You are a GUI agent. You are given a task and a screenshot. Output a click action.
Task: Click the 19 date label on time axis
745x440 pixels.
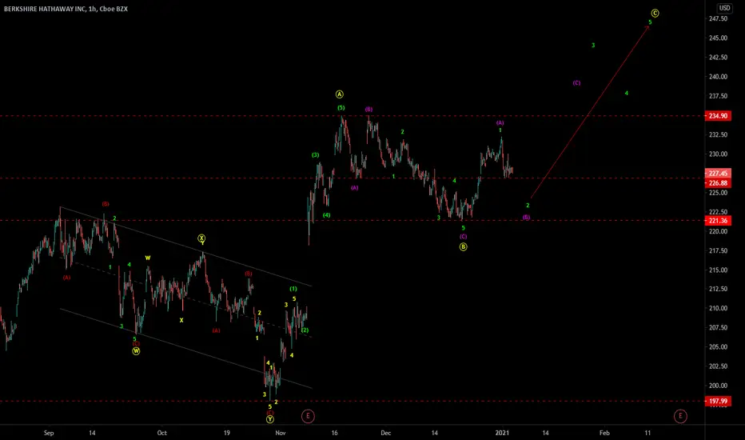(x=227, y=433)
